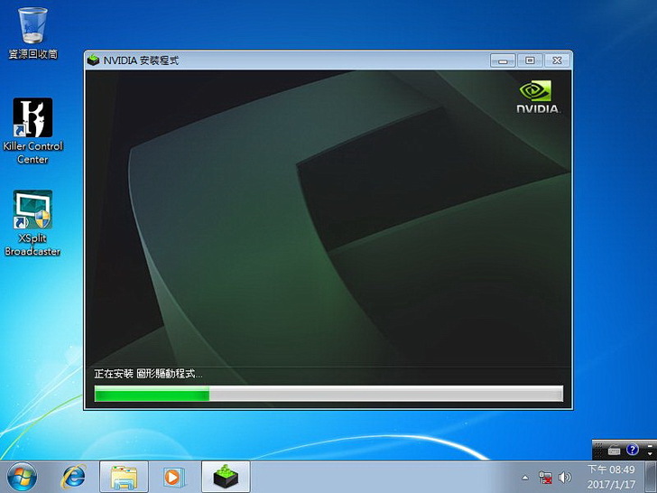Click the language bar keyboard icon

pos(614,451)
